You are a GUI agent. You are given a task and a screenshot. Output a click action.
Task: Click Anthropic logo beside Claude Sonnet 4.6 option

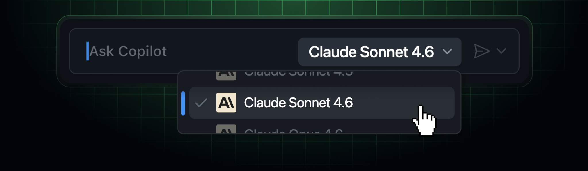226,103
